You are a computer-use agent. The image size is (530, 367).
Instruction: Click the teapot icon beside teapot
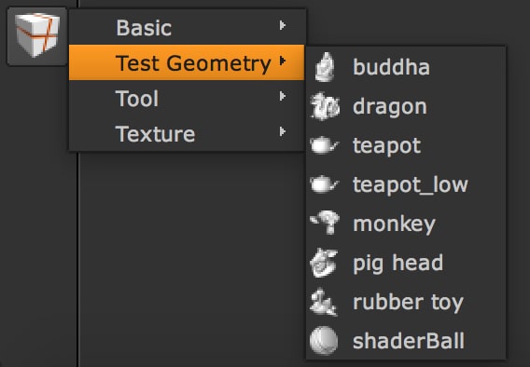coord(324,145)
